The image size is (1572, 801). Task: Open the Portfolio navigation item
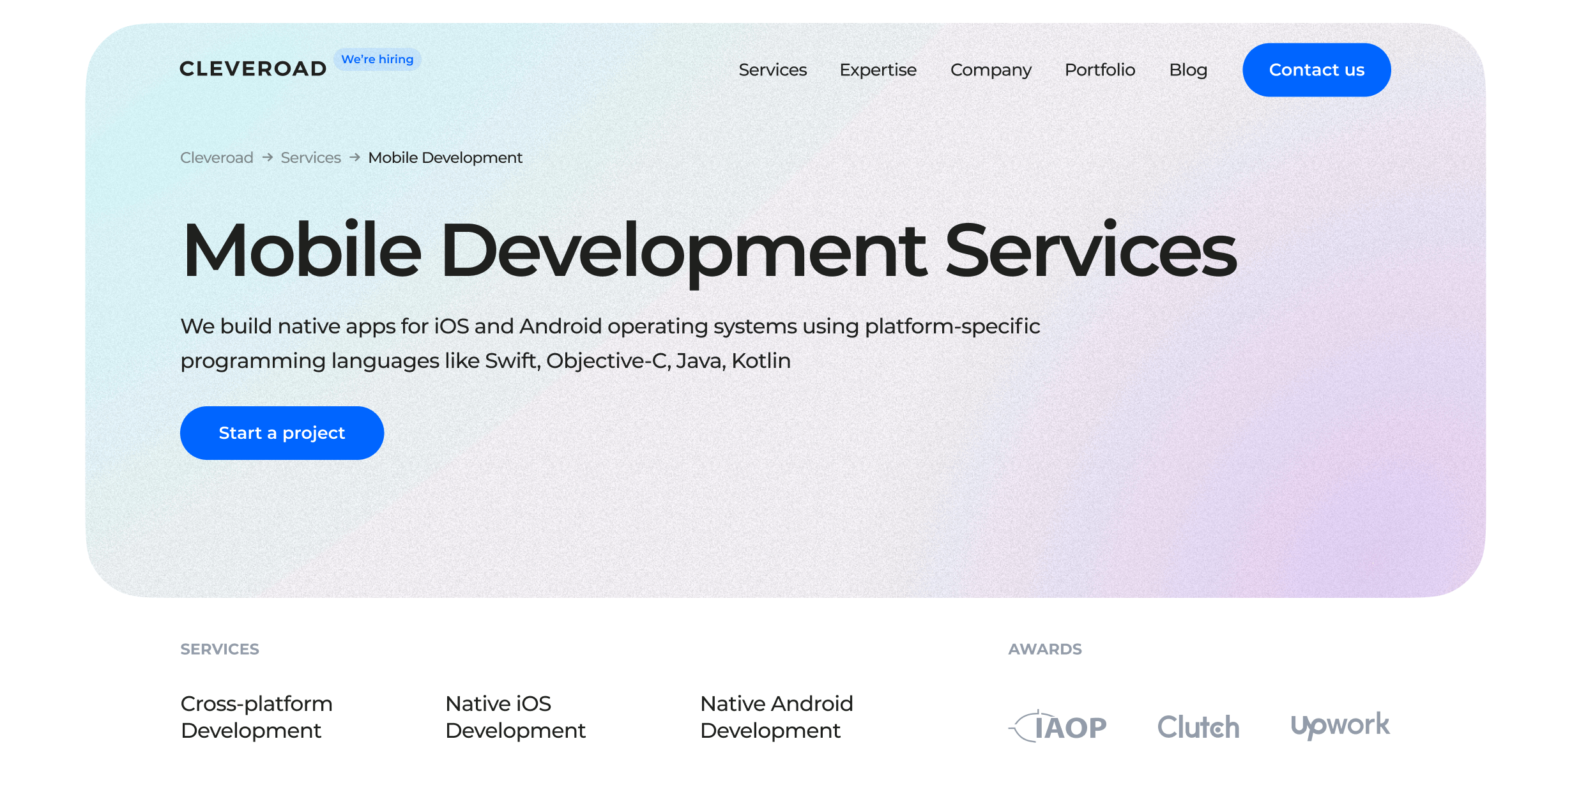(1099, 70)
